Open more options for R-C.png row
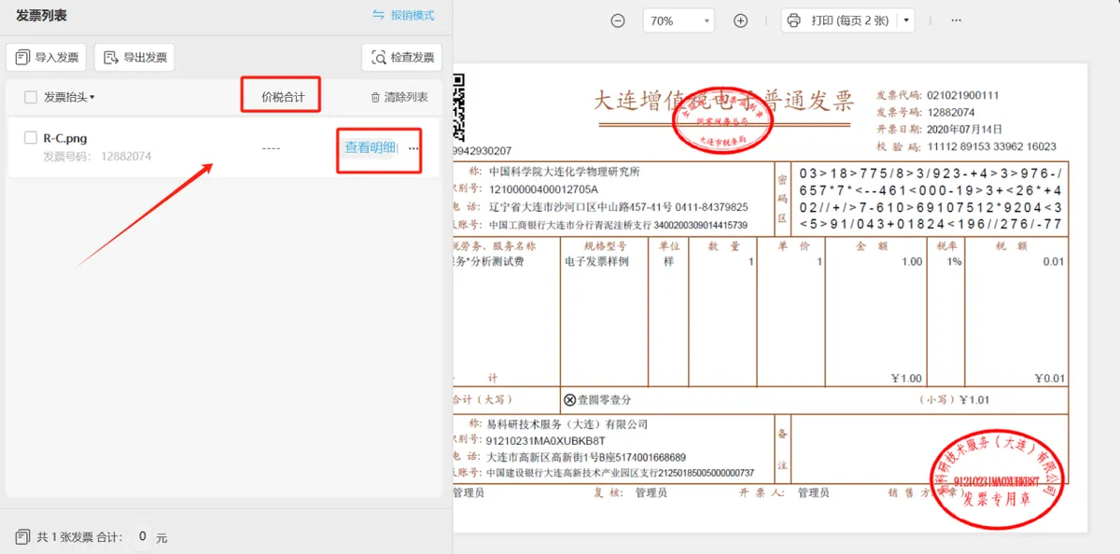The height and width of the screenshot is (554, 1120). pos(413,148)
